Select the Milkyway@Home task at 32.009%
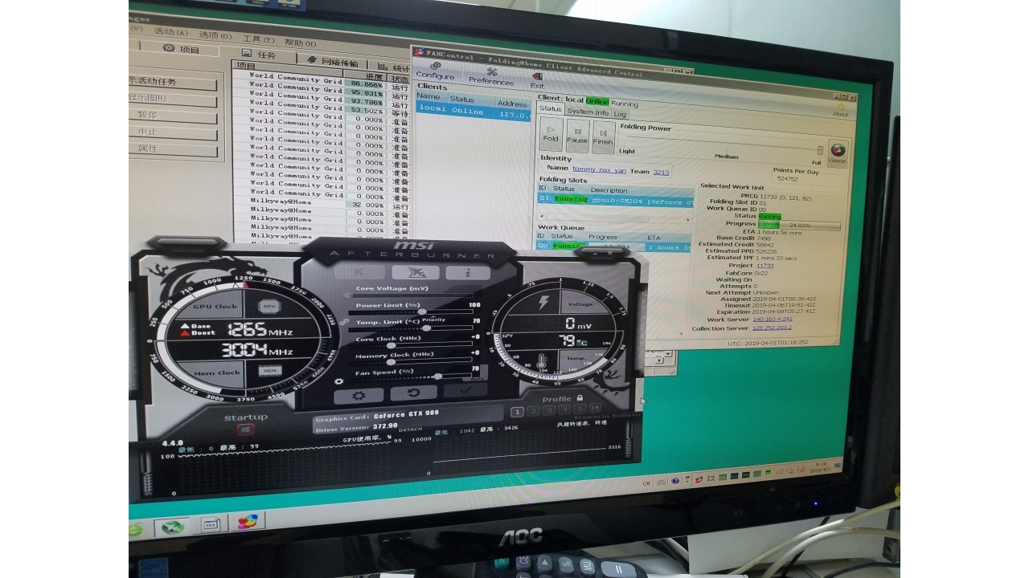Screen dimensions: 1029x578 (320, 204)
